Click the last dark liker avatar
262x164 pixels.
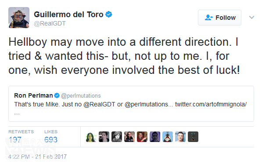pyautogui.click(x=193, y=137)
